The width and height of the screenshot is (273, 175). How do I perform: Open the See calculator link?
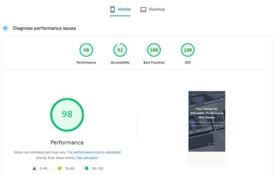point(87,158)
